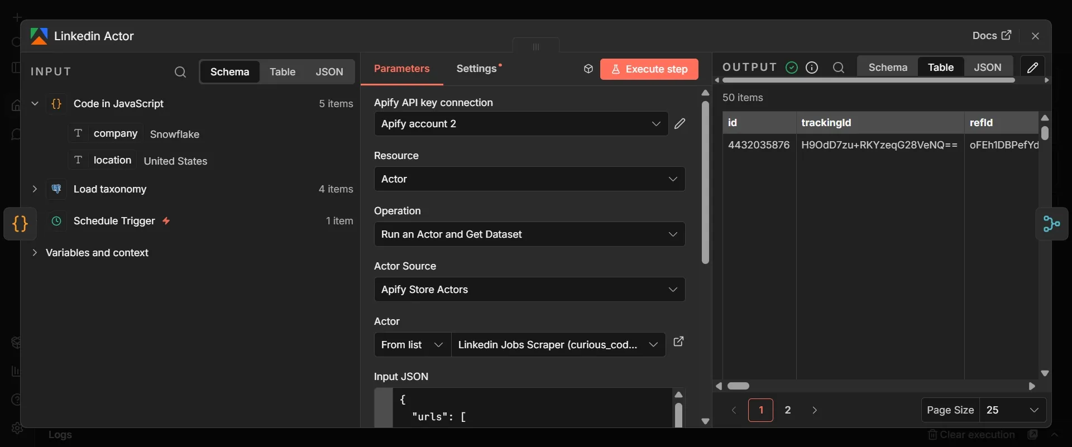Click the Load taxonomy Postgres icon
Screen dimensions: 1072x447
pos(56,189)
